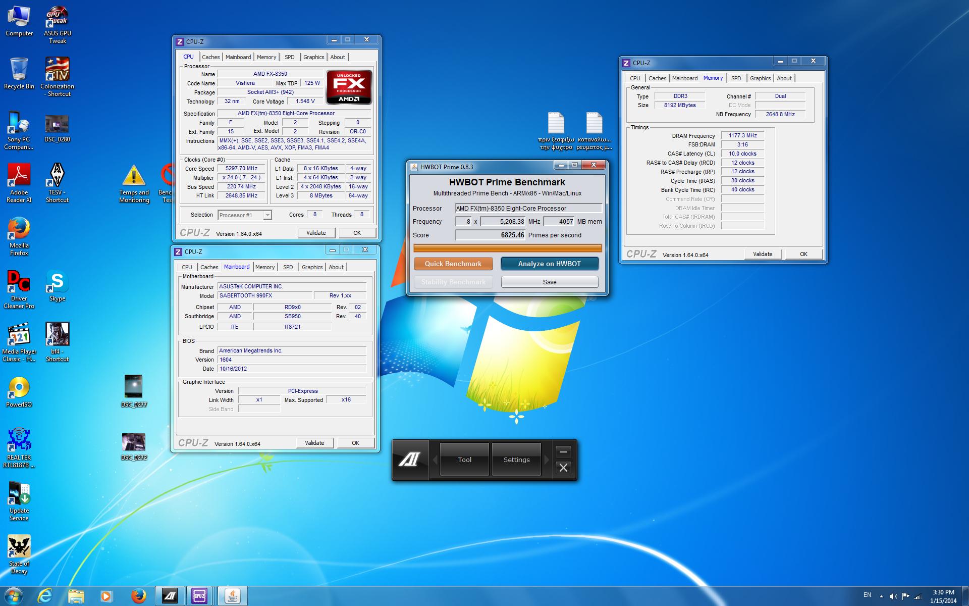969x606 pixels.
Task: Click the AMD FX processor logo
Action: point(349,87)
